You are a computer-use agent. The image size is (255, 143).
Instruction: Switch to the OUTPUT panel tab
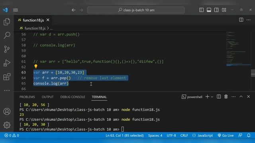coord(47,97)
